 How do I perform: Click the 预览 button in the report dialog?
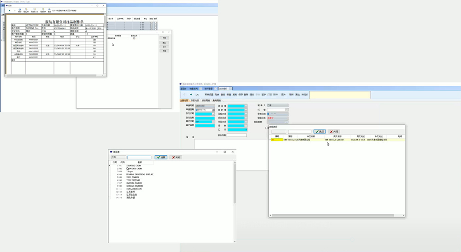[165, 38]
